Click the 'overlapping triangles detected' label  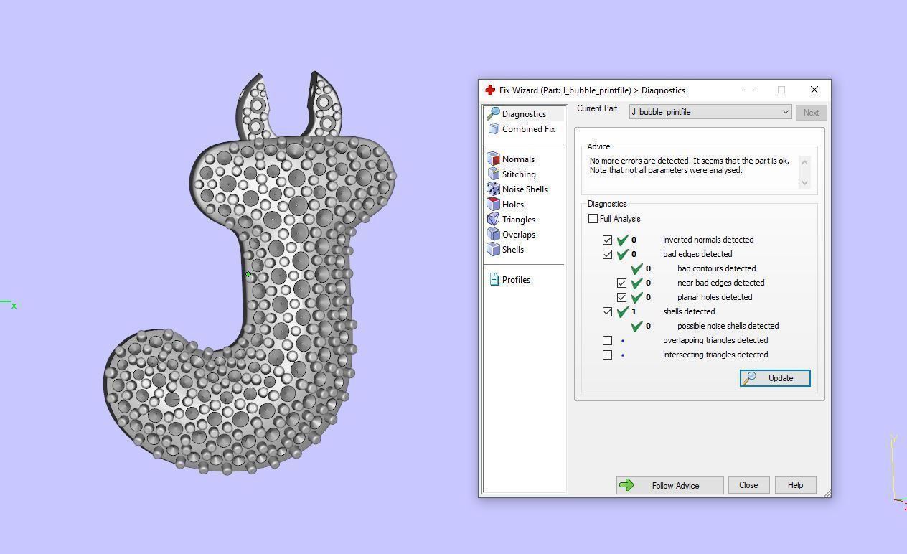click(715, 340)
